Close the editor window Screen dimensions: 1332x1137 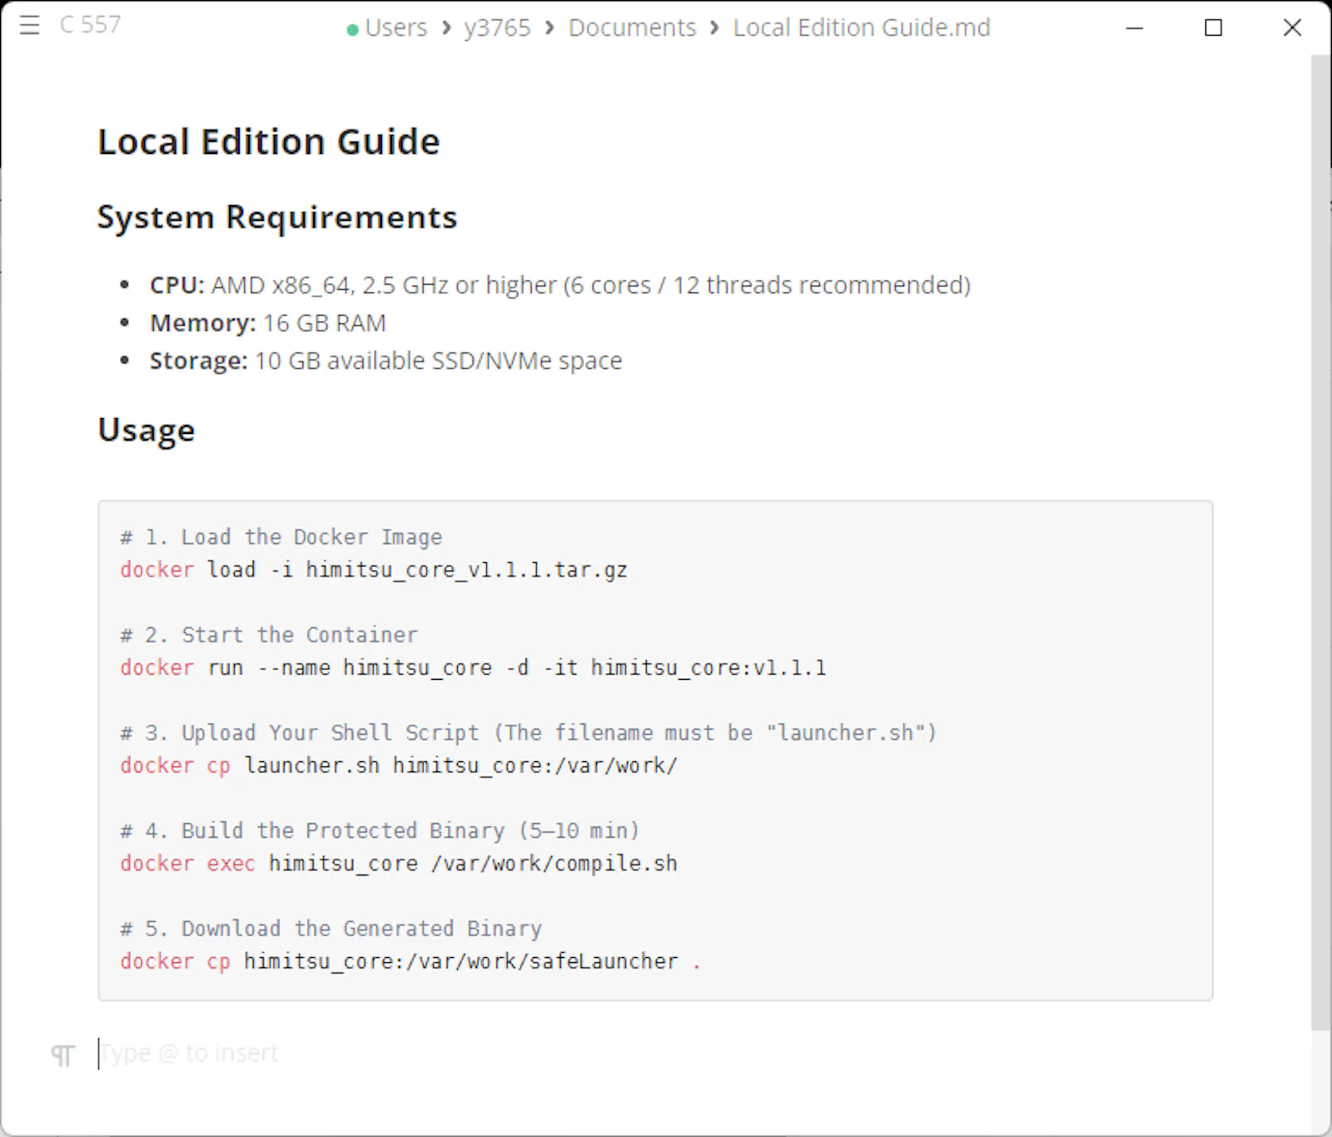coord(1292,27)
